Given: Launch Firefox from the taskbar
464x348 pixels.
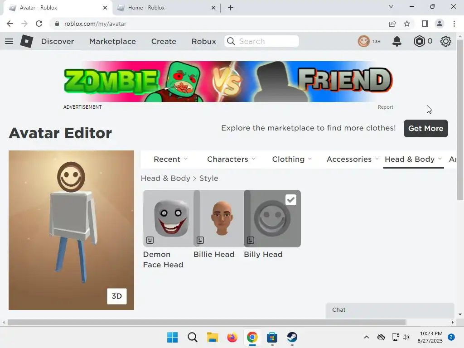Looking at the screenshot, I should pos(232,337).
